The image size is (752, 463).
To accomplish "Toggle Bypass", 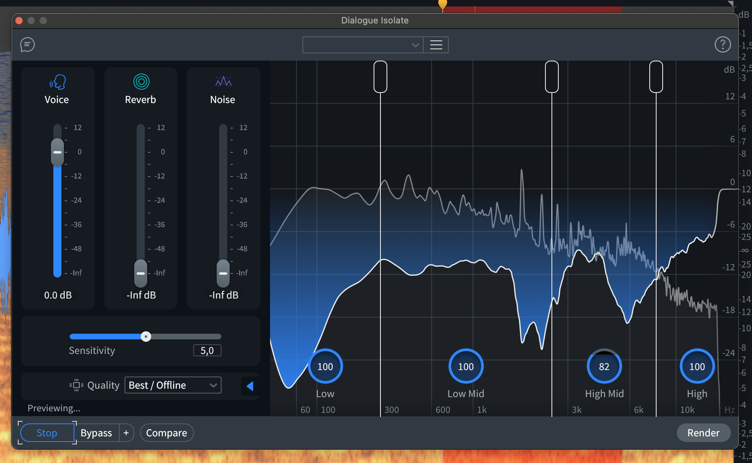I will (x=96, y=433).
